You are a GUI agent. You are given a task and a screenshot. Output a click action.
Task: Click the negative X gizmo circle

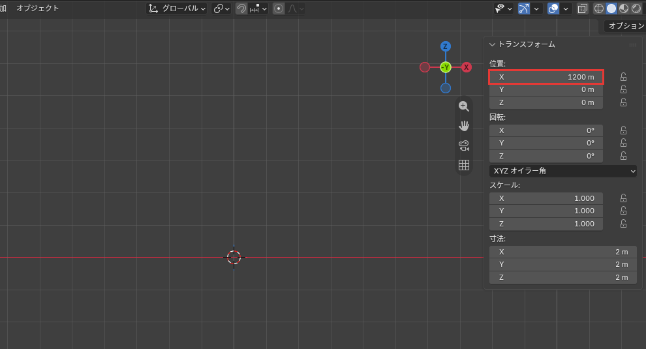tap(425, 67)
